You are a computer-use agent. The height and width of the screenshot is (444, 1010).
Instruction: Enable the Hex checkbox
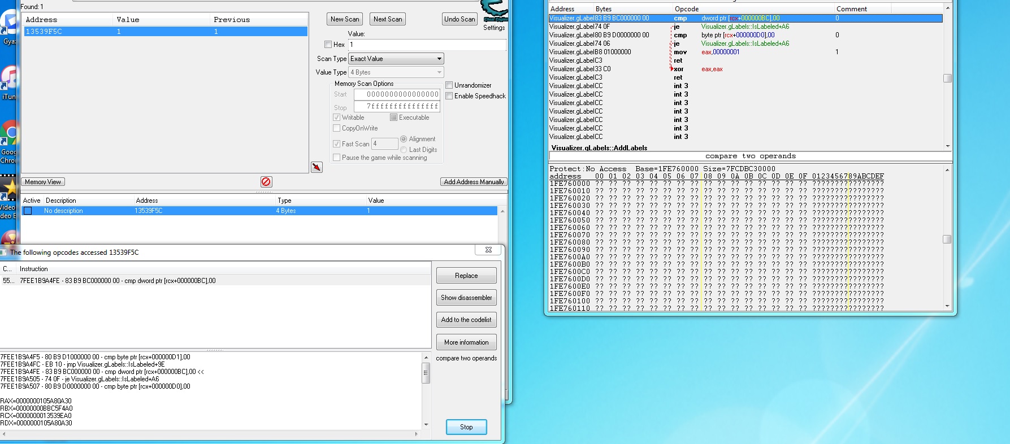pyautogui.click(x=328, y=45)
